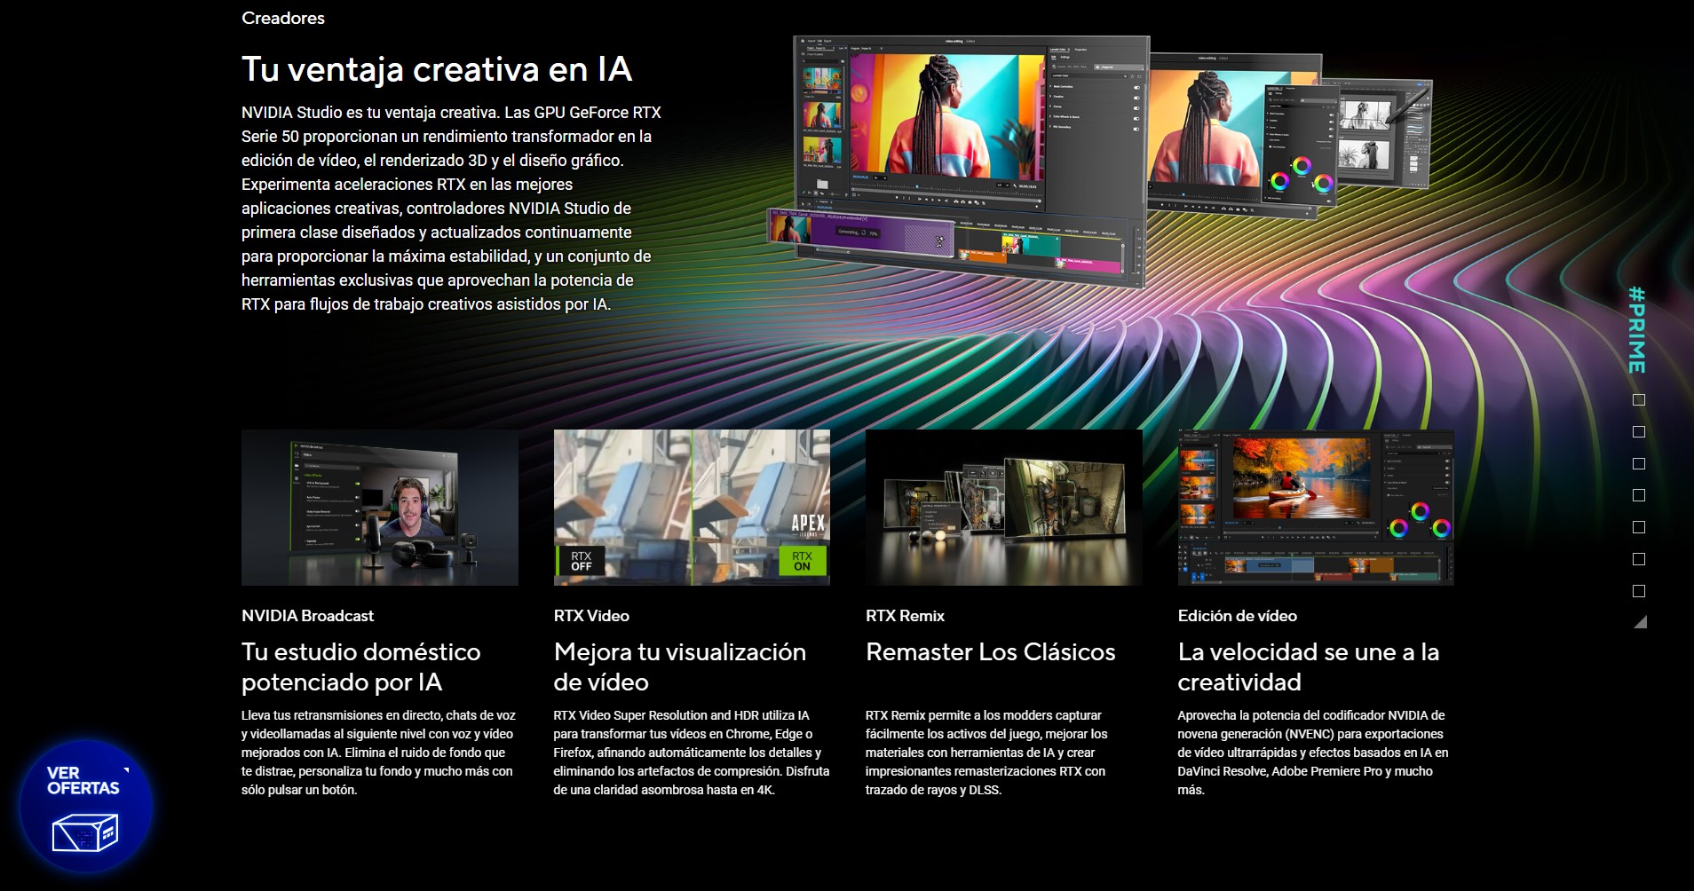Screen dimensions: 1694x891
Task: Click the Tu ventaja creativa en IA heading
Action: [x=437, y=69]
